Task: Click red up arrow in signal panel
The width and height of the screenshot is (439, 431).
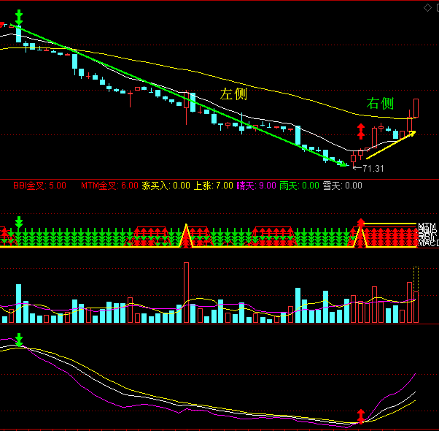Action: [x=360, y=223]
